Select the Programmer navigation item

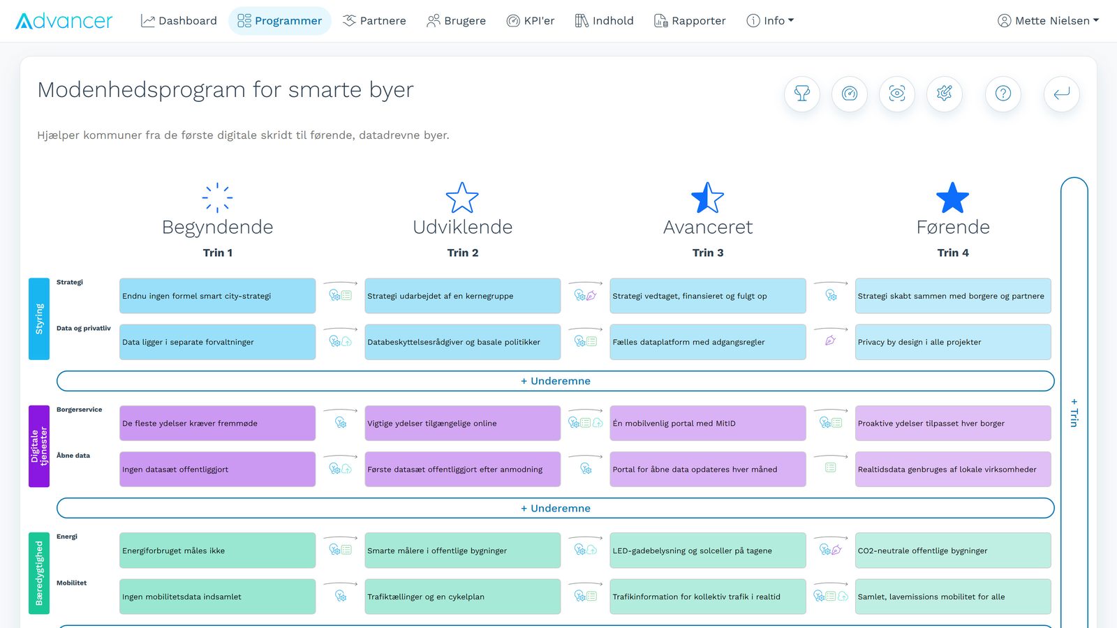[x=280, y=21]
